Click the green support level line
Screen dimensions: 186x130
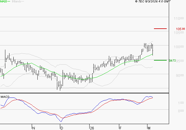[160, 60]
